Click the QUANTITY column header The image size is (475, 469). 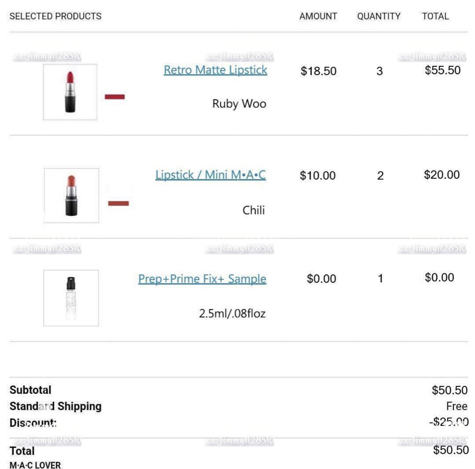click(379, 16)
